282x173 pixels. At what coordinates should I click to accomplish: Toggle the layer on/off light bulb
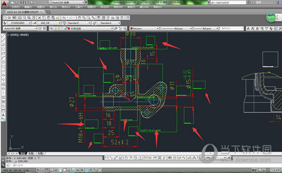click(56, 28)
